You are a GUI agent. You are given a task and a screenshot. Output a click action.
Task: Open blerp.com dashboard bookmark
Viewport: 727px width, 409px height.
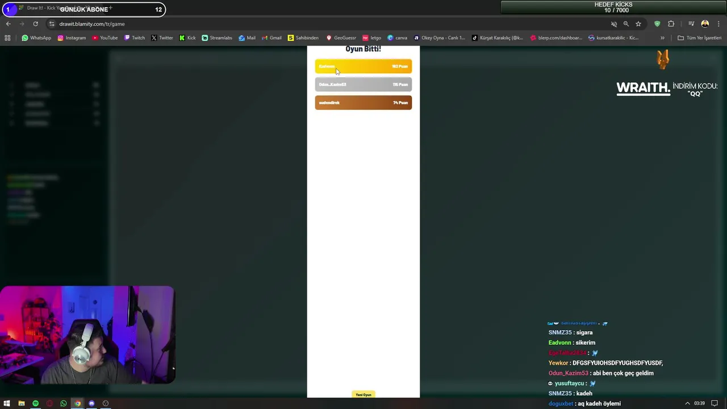(x=556, y=38)
